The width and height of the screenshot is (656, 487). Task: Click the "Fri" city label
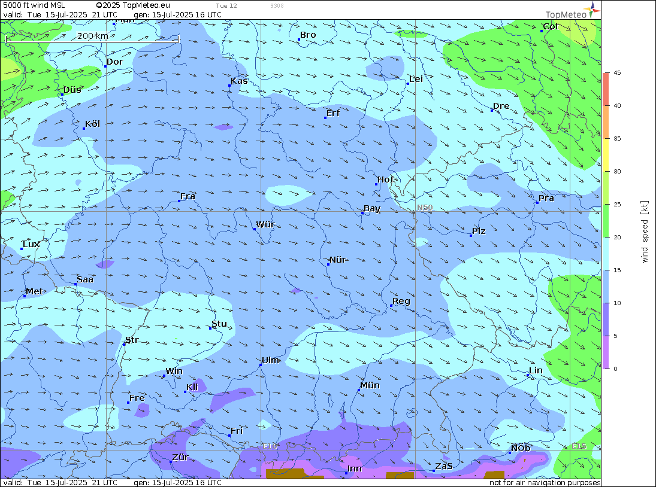click(x=237, y=431)
